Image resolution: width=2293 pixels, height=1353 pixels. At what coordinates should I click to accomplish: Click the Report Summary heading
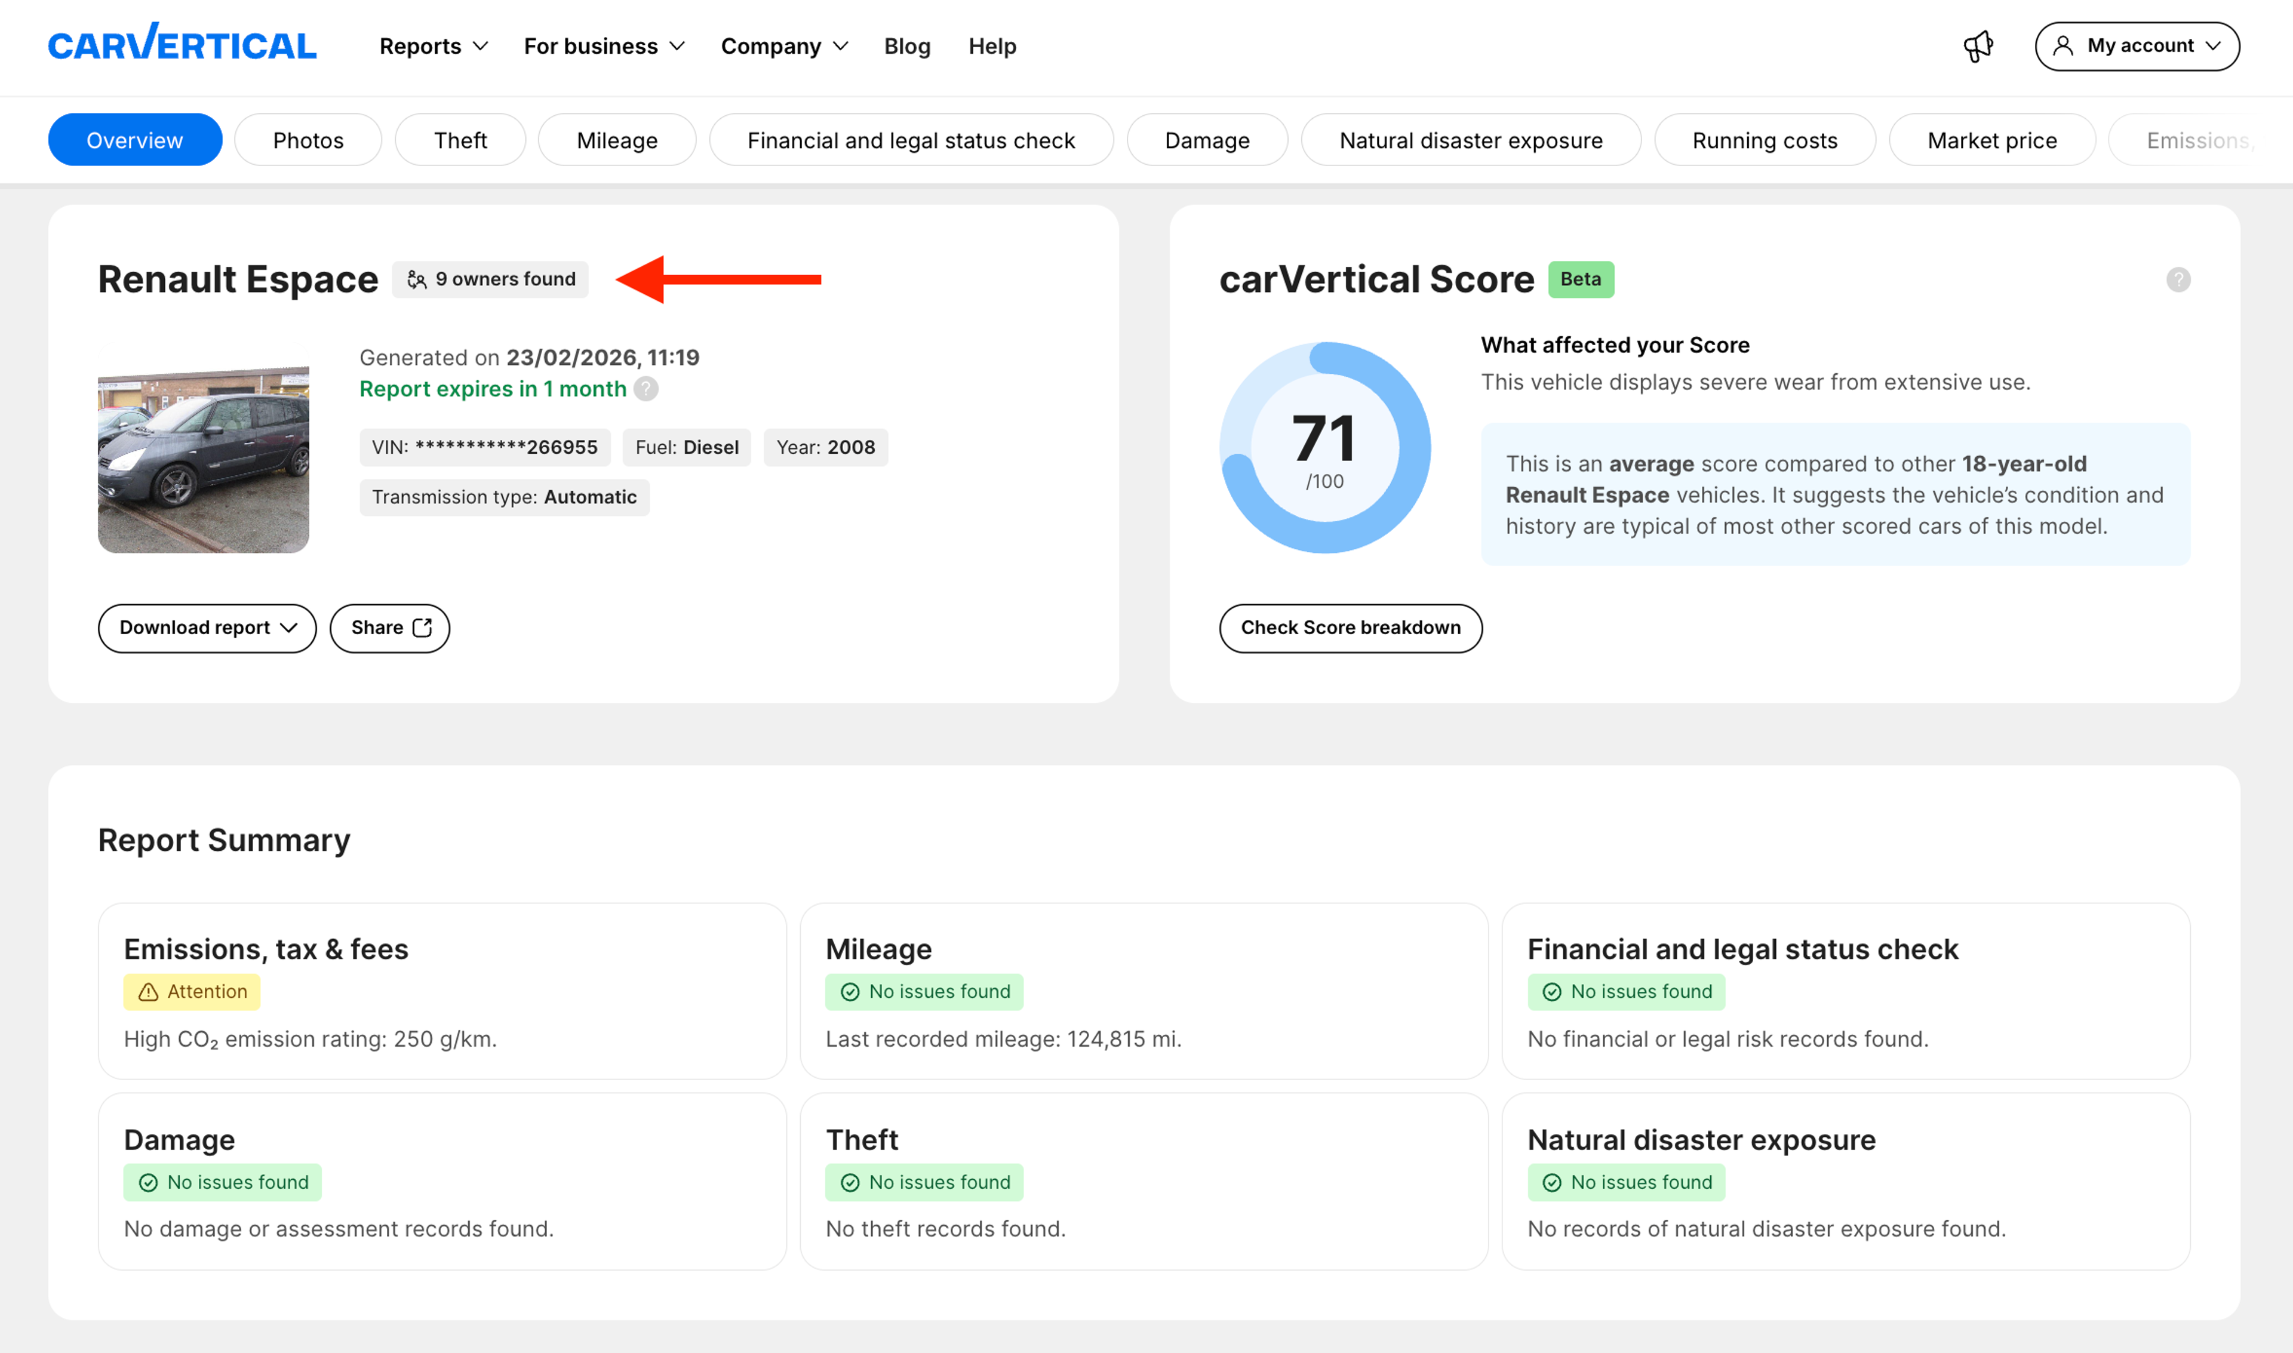(223, 840)
